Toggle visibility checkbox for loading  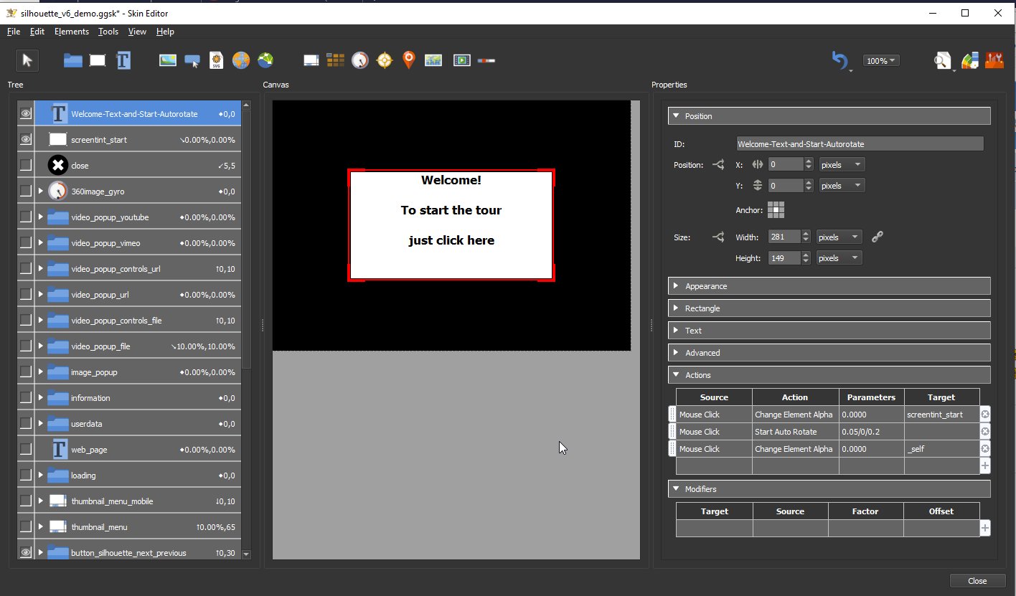[26, 476]
